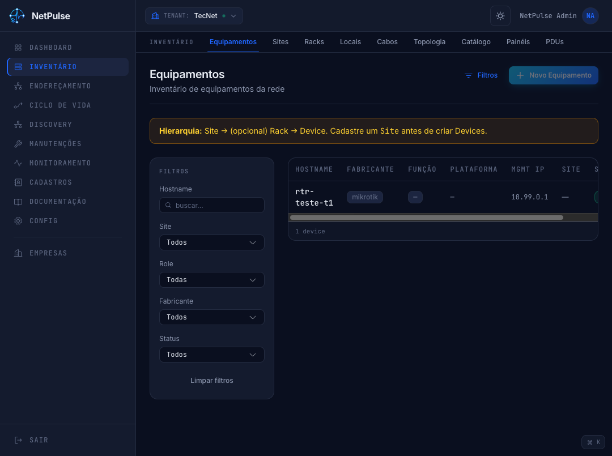Click the Endereçamento network icon

coord(18,86)
